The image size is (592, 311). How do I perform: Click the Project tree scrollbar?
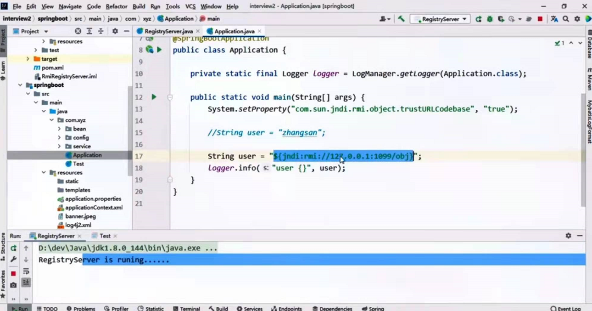(130, 131)
